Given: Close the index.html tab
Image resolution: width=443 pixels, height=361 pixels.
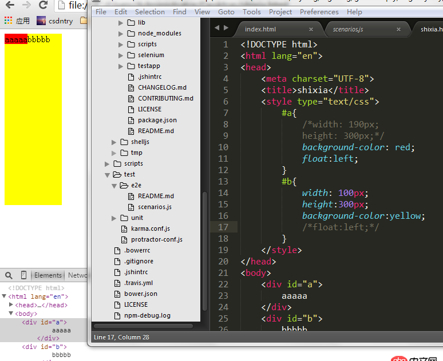Looking at the screenshot, I should [311, 29].
